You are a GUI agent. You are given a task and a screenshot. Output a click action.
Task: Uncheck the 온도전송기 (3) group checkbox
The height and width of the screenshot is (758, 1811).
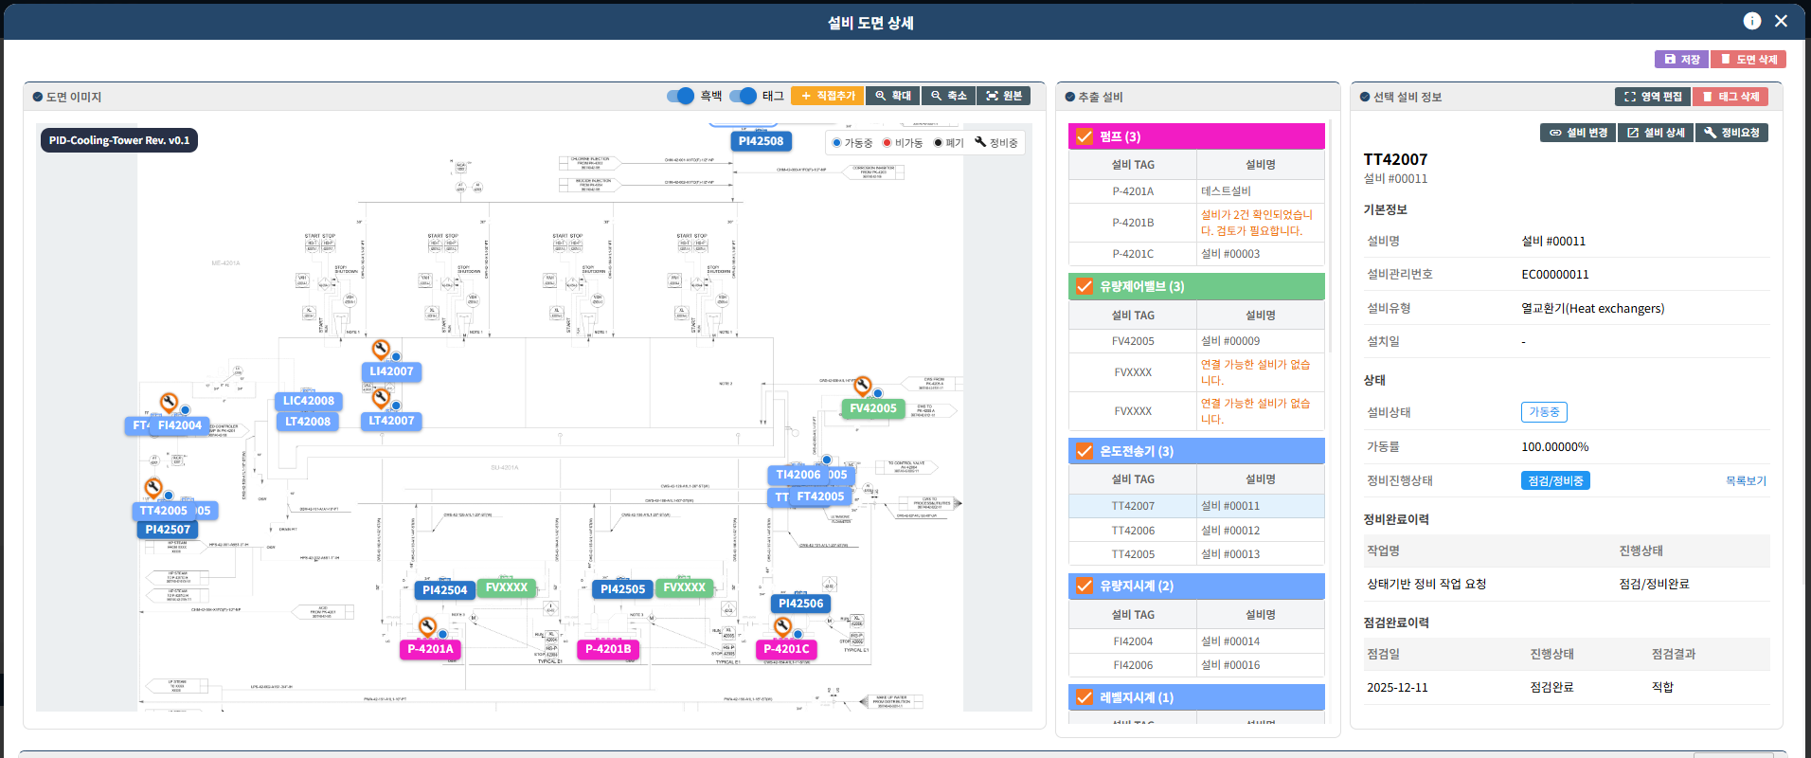[x=1085, y=452]
